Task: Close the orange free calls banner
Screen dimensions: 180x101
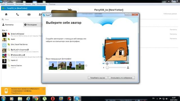Action: pyautogui.click(x=44, y=89)
